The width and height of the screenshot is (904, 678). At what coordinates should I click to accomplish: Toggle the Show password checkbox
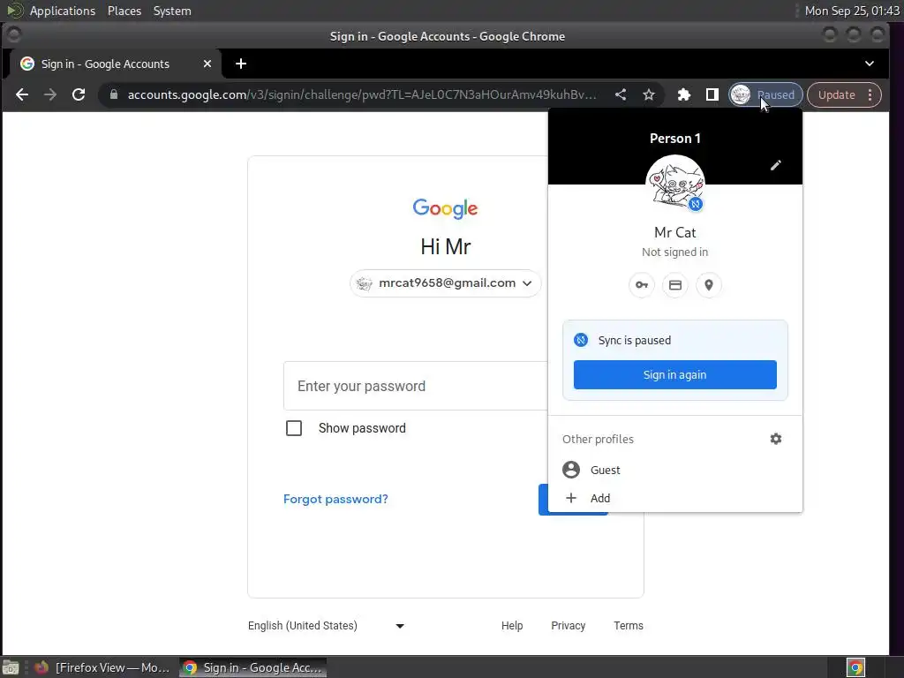pos(294,428)
